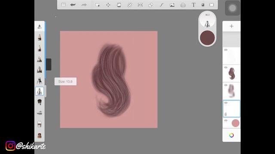Open the Copic color library icon
The image size is (275, 154).
(203, 5)
